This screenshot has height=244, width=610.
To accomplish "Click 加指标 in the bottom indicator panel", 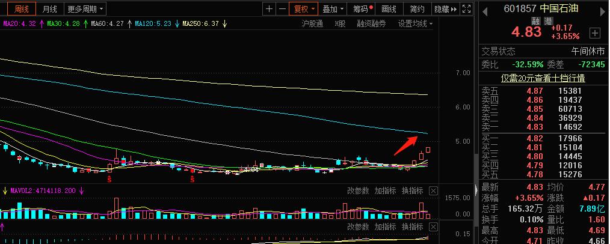I will (385, 226).
